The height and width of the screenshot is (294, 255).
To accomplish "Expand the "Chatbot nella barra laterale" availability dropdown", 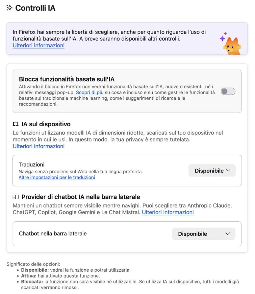I will [x=203, y=234].
